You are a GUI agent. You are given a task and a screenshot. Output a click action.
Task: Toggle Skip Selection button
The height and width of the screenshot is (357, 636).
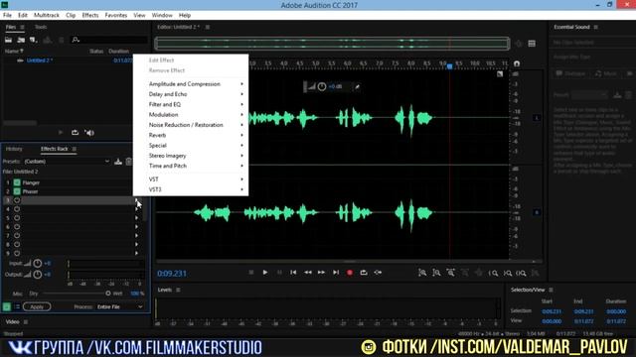tap(378, 273)
